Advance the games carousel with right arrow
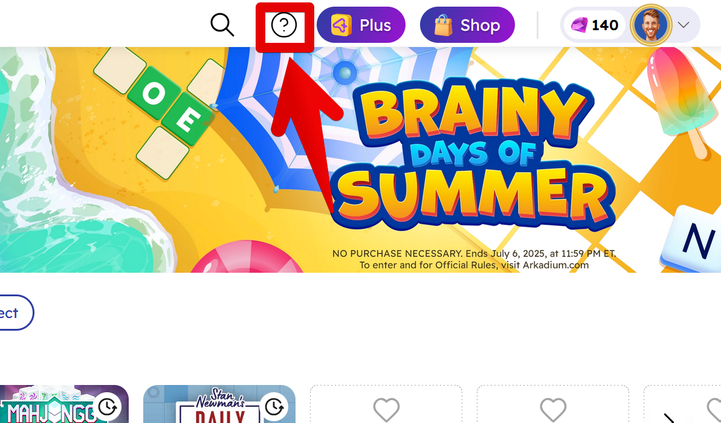Viewport: 721px width, 423px height. [x=669, y=418]
